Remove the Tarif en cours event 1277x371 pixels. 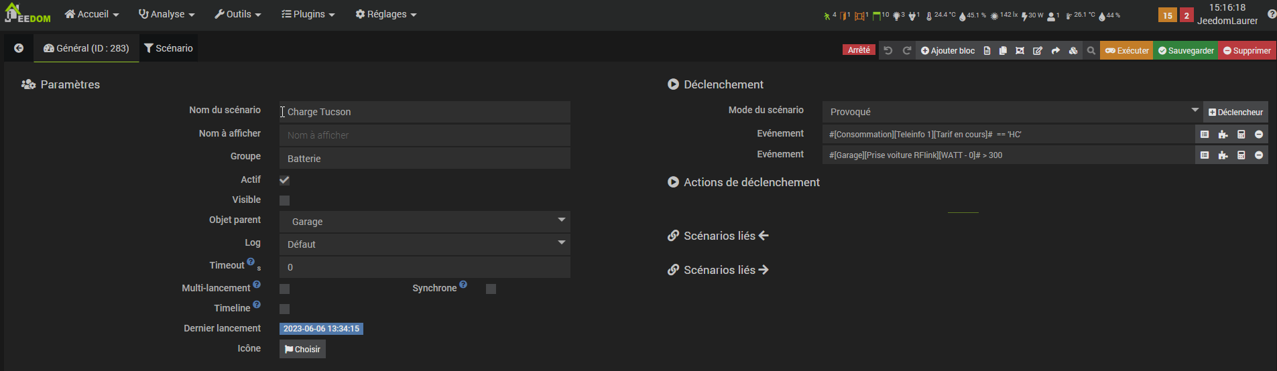tap(1259, 135)
